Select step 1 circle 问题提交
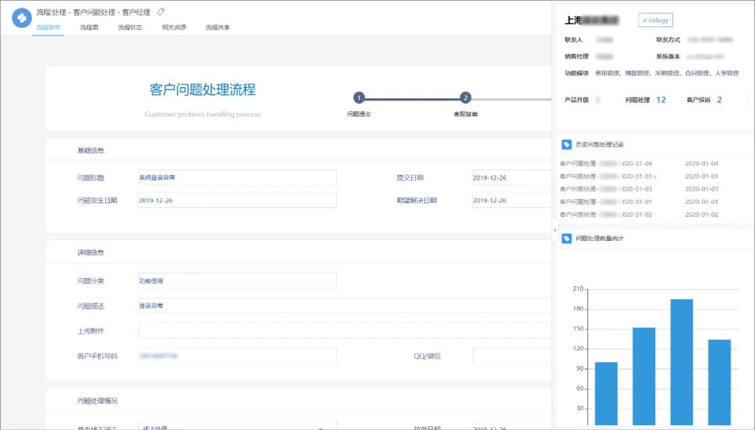Screen dimensions: 755x430 [359, 98]
